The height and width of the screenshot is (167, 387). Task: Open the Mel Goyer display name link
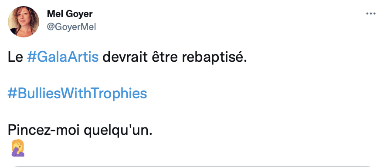tap(70, 14)
